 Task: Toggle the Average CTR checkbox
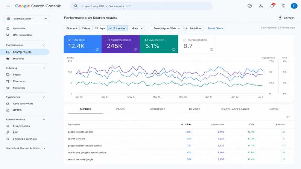tap(146, 40)
